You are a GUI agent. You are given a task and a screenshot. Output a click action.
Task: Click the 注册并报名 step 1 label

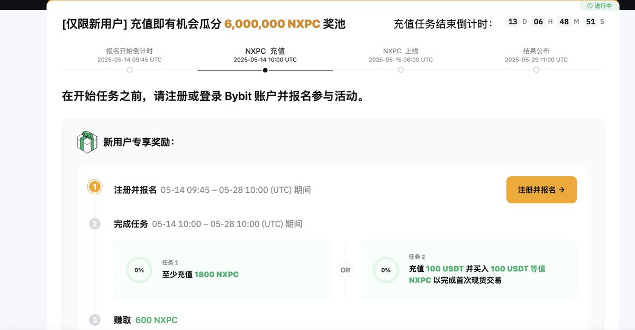click(x=135, y=190)
